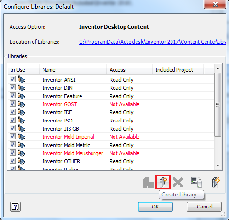Screen dimensions: 229x220
Task: Click the library icon beside Inventor ANSI
Action: pos(21,79)
